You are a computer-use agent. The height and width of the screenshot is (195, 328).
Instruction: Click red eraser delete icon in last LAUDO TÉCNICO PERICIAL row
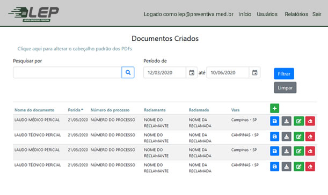[x=310, y=167]
